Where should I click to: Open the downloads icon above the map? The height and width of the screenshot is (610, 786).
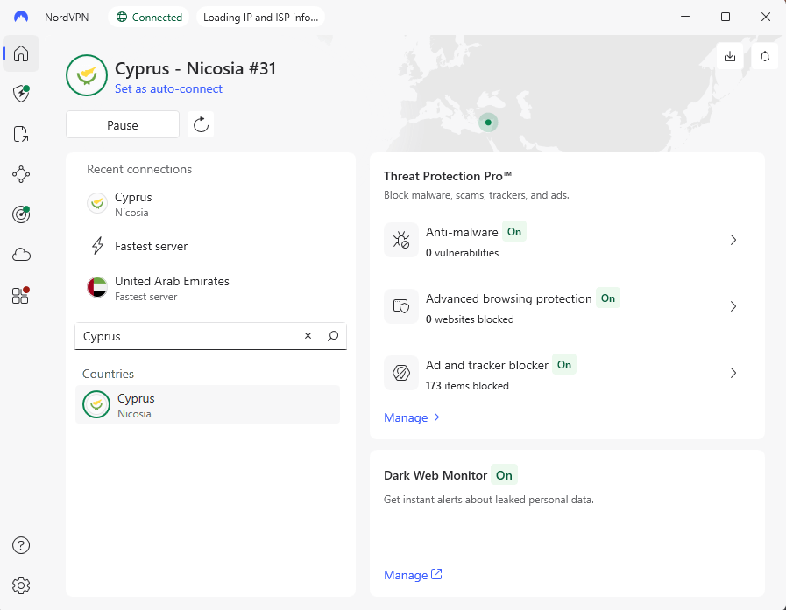point(729,56)
